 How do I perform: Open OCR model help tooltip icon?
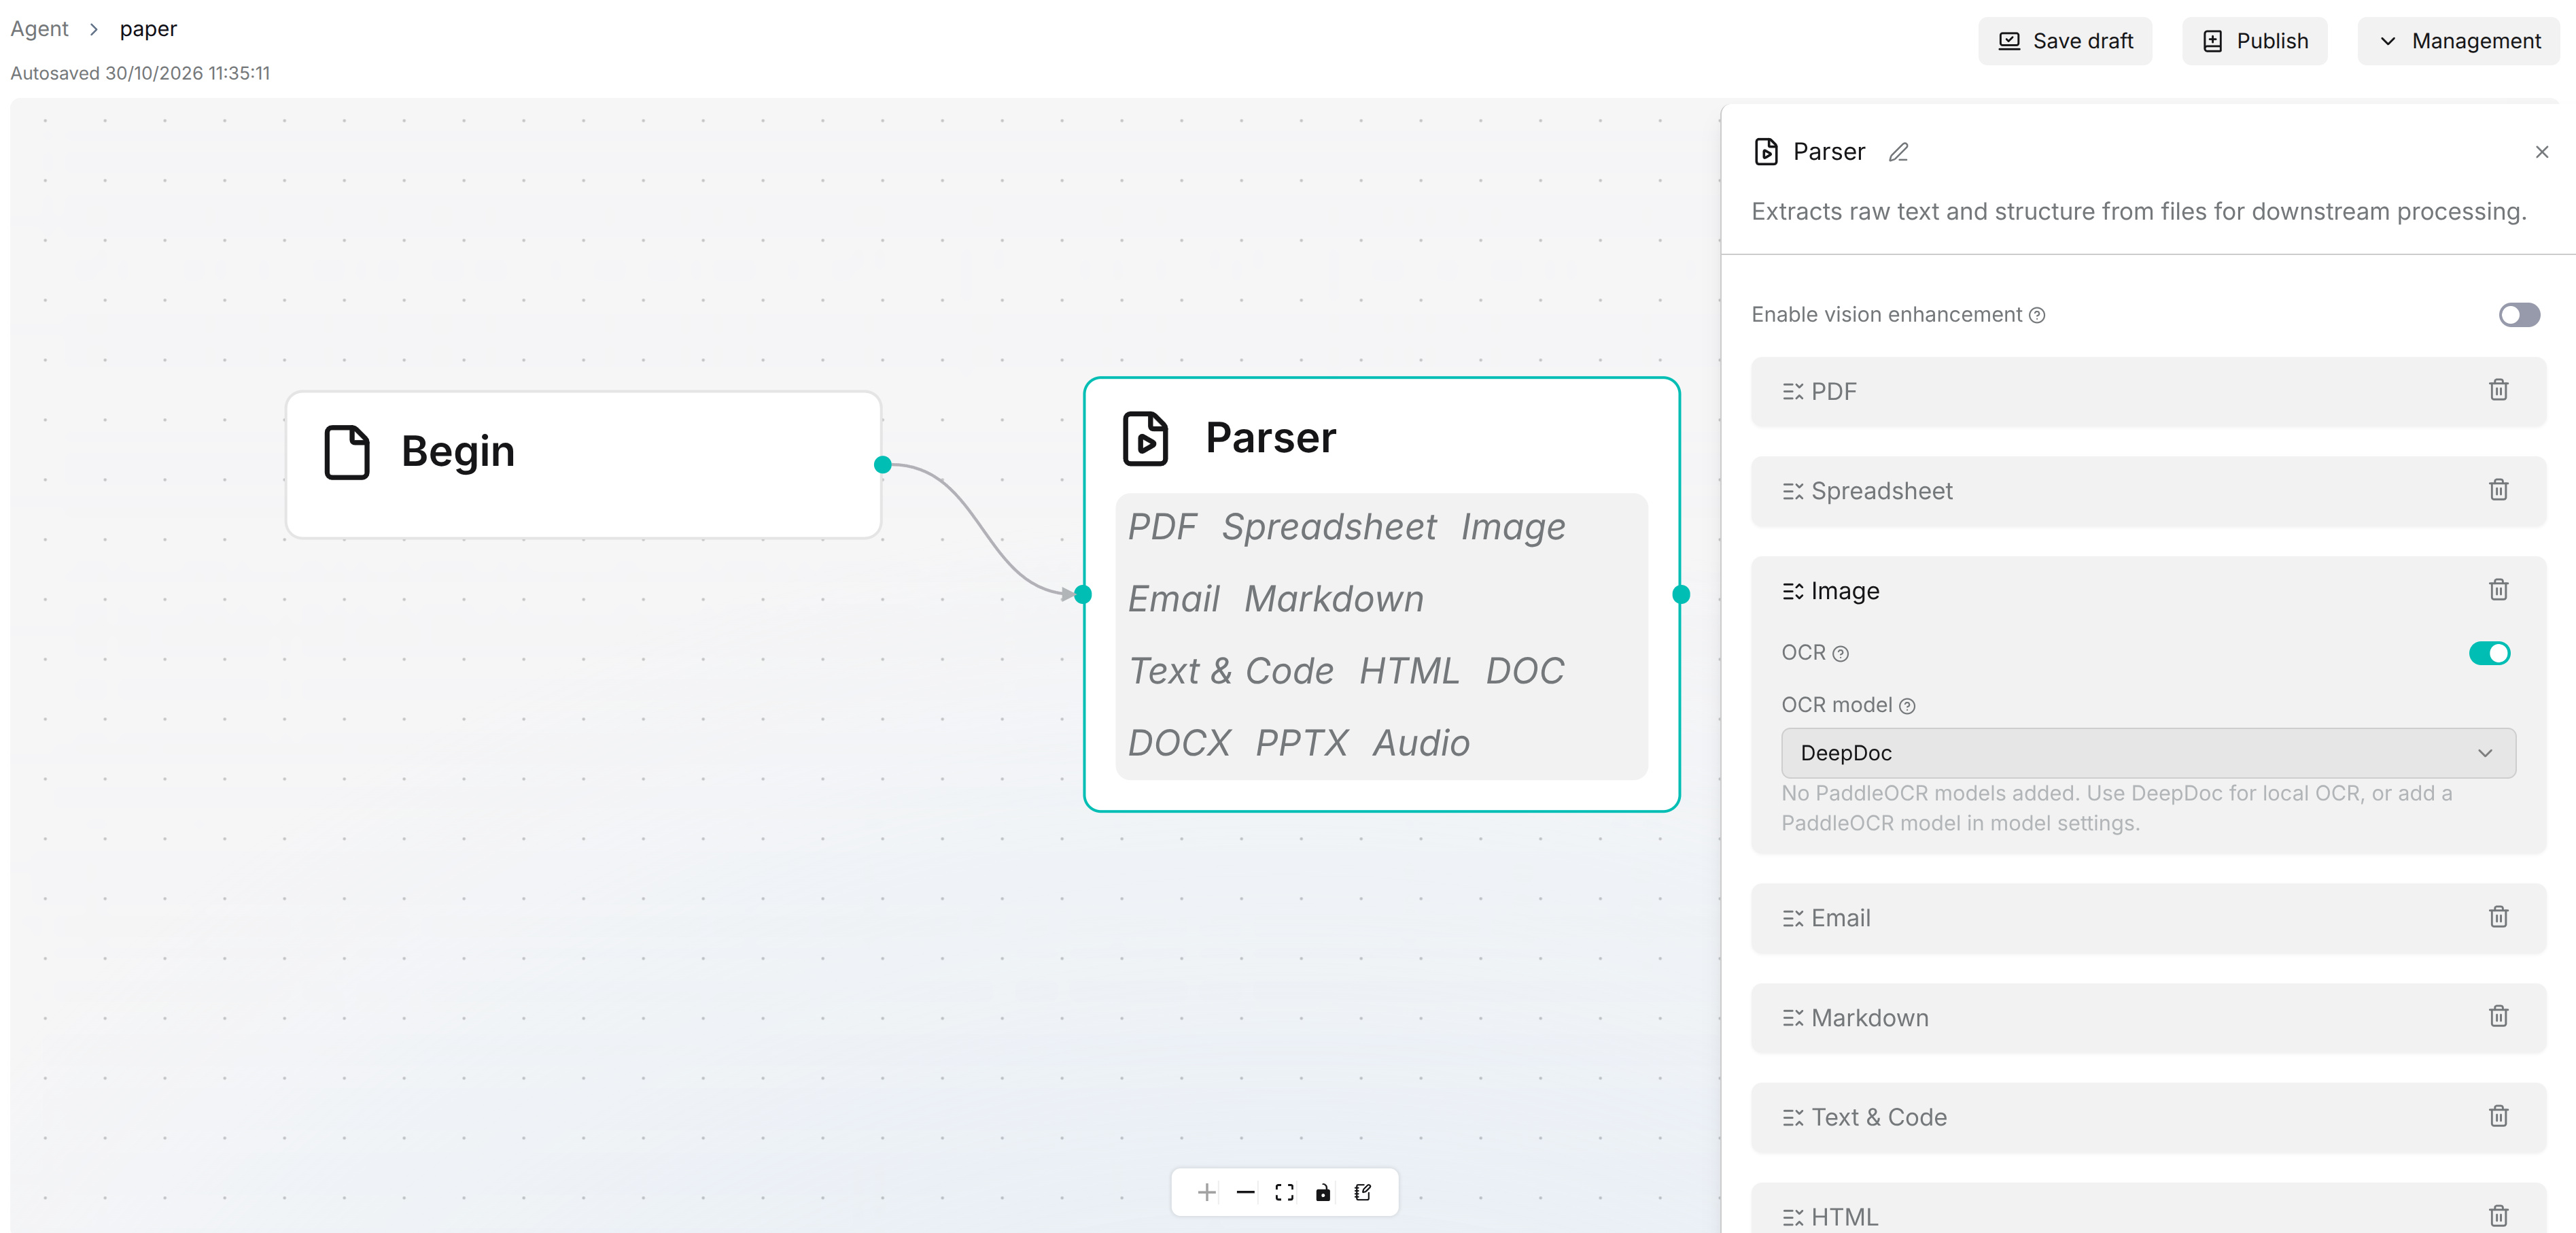point(1907,707)
